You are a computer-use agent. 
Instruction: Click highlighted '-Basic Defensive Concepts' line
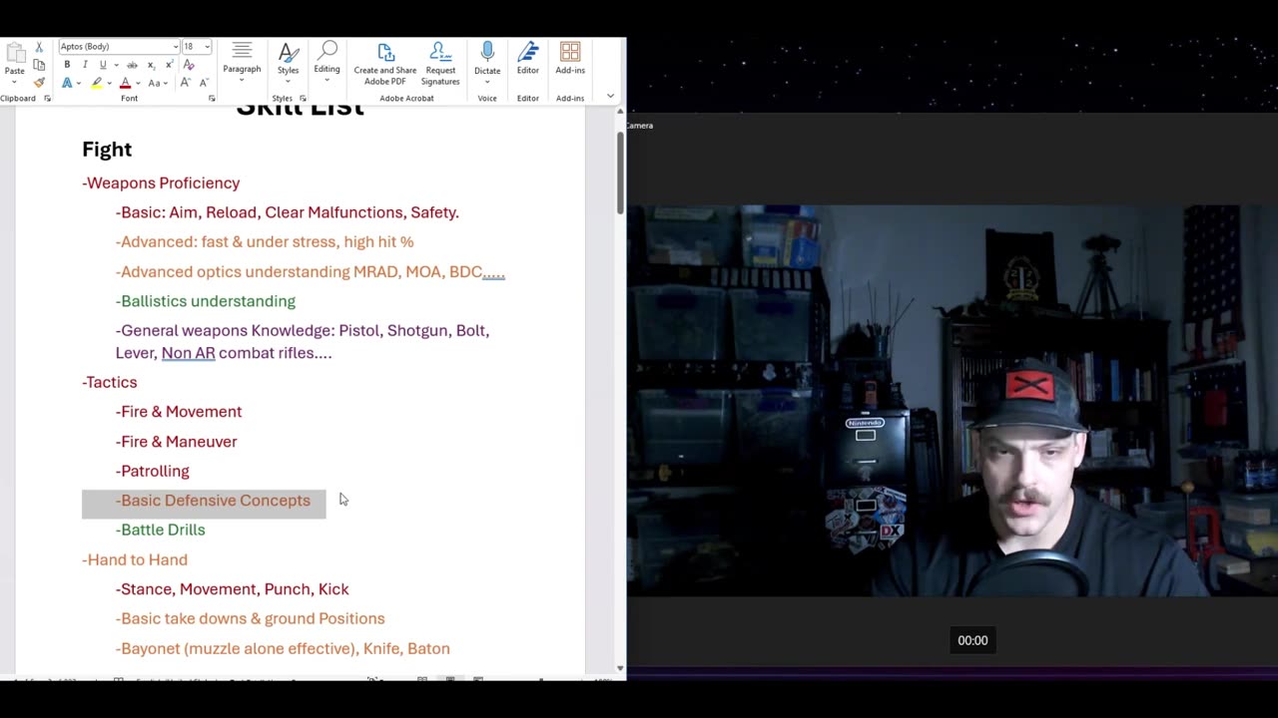214,501
